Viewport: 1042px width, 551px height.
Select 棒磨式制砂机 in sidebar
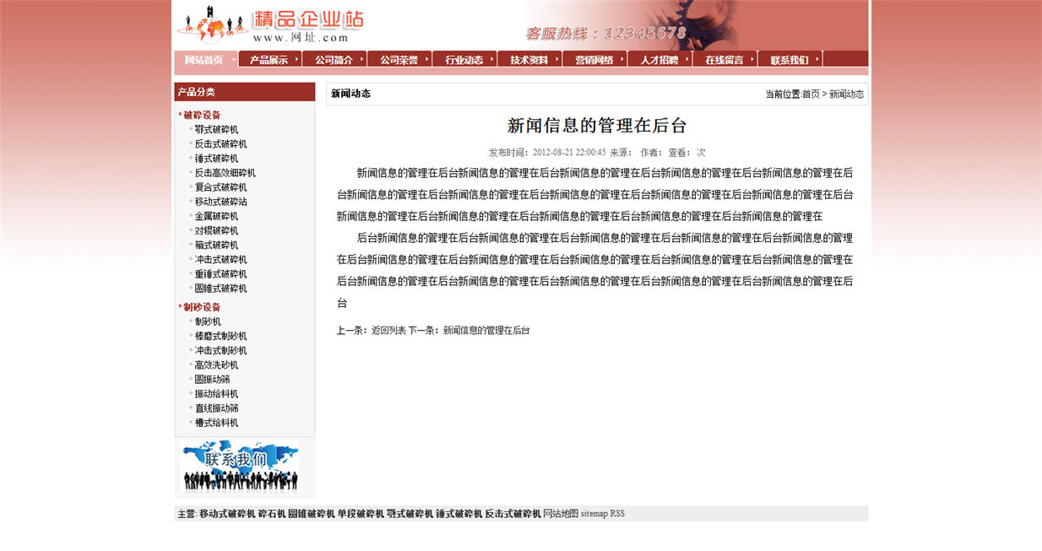pos(220,336)
